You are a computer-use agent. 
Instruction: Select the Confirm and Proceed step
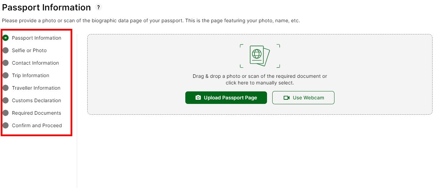coord(37,125)
